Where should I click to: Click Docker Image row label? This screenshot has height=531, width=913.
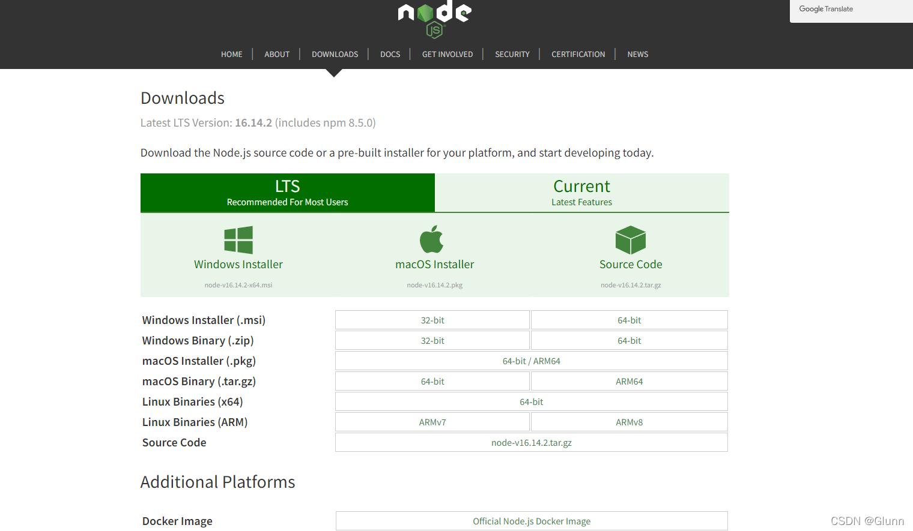pos(177,521)
